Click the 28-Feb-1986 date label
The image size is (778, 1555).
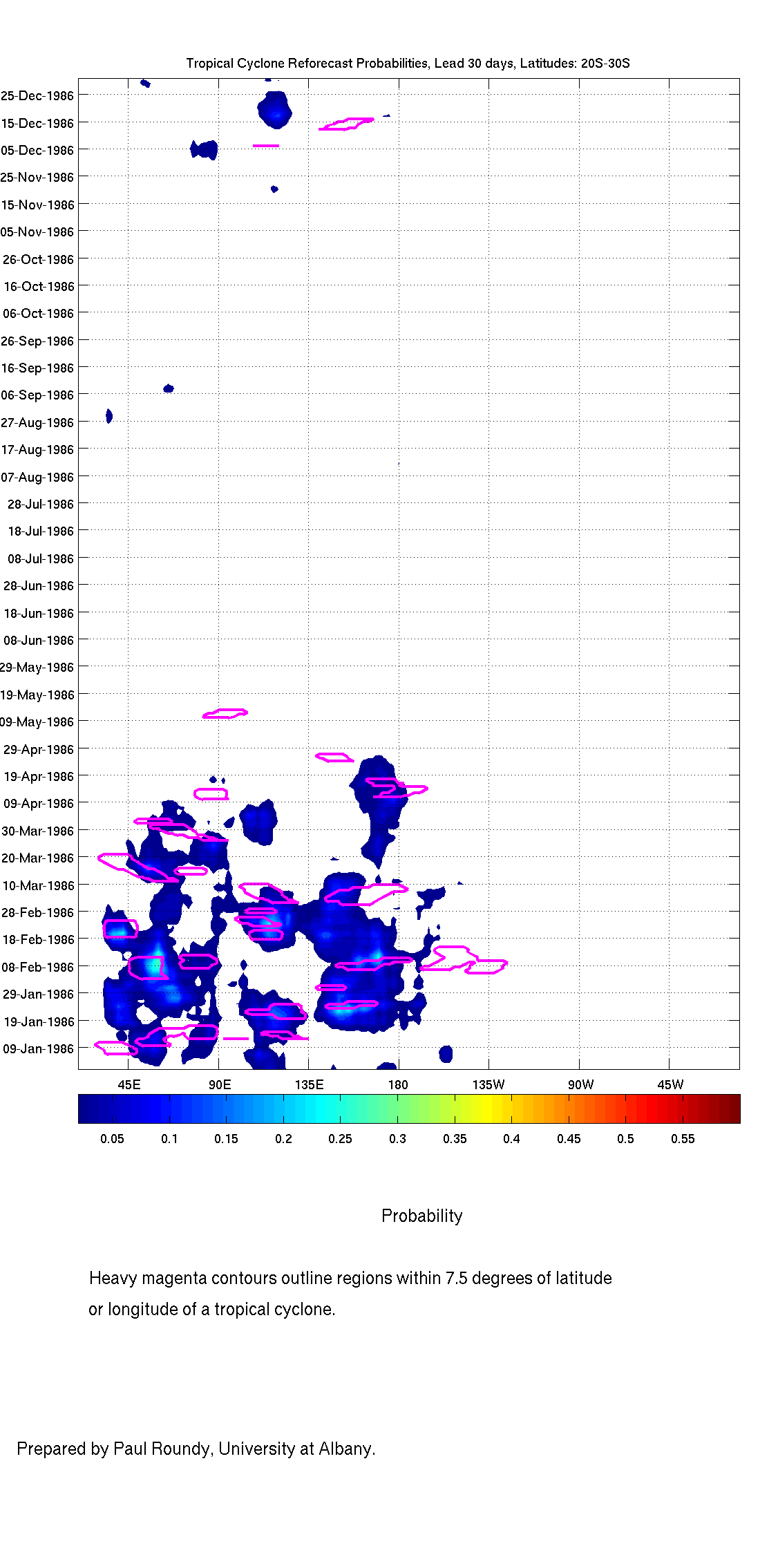(37, 913)
